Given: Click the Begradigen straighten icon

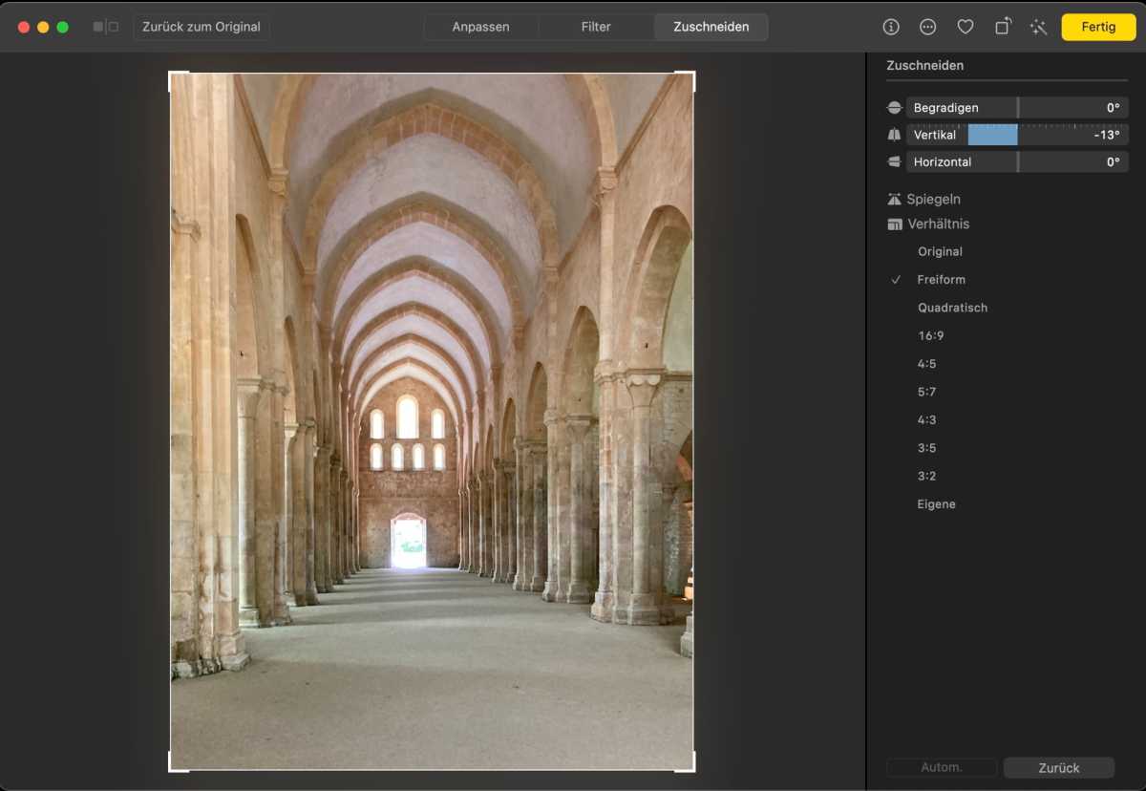Looking at the screenshot, I should (x=894, y=108).
